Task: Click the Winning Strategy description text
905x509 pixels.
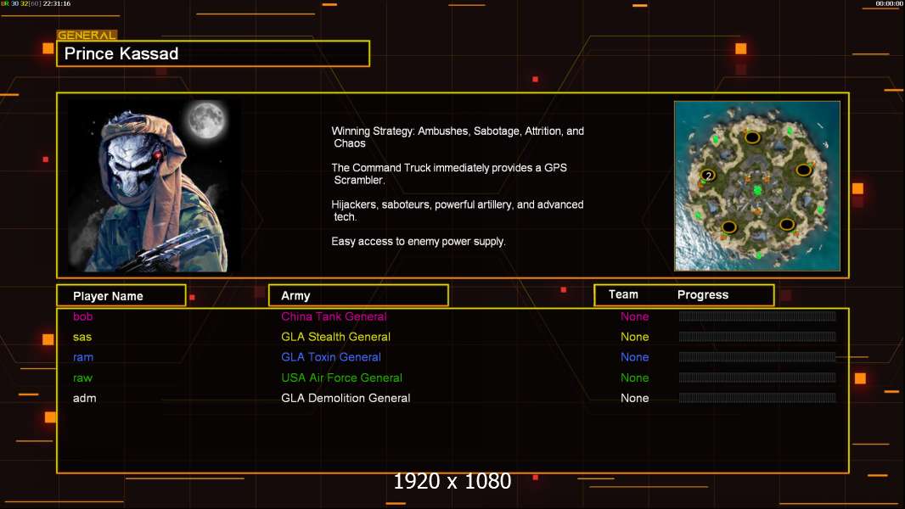Action: (458, 137)
